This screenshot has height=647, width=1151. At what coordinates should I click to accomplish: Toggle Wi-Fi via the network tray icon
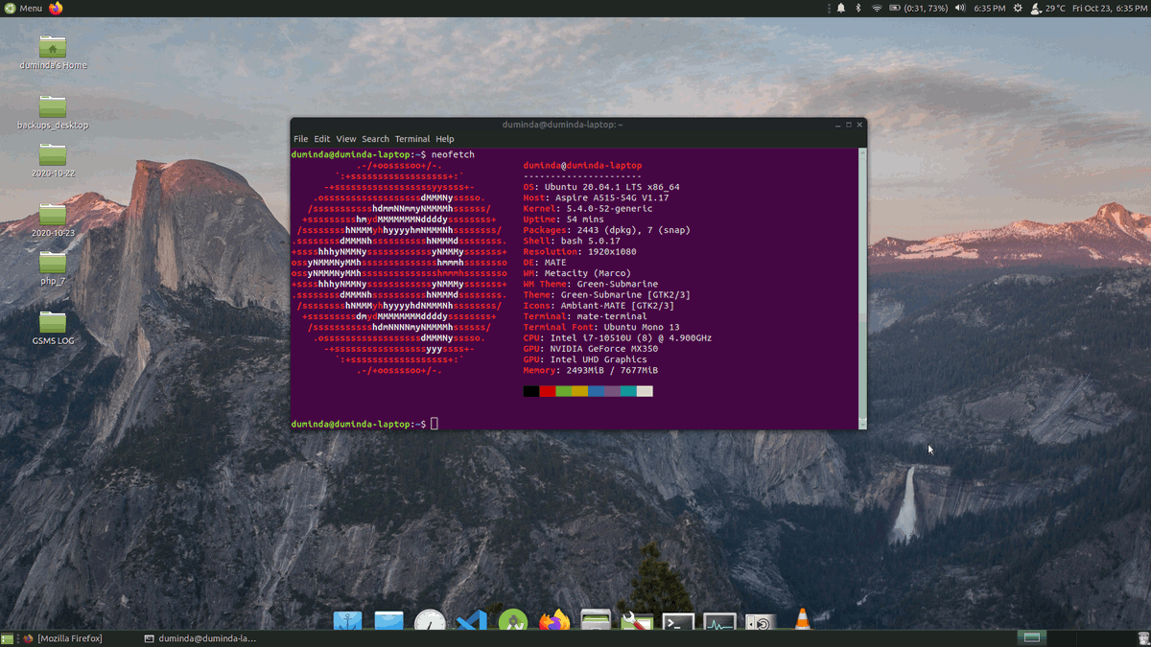point(879,8)
